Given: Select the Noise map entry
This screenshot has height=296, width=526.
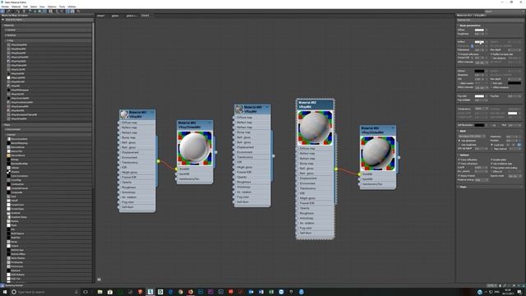Looking at the screenshot, I should pos(14,242).
